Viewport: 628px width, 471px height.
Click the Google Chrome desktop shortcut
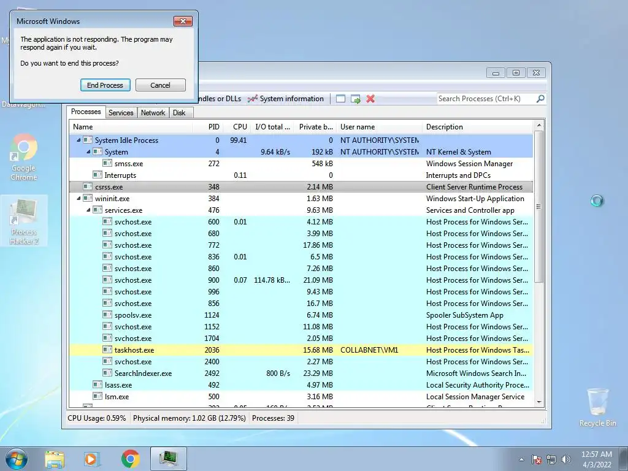(x=24, y=158)
